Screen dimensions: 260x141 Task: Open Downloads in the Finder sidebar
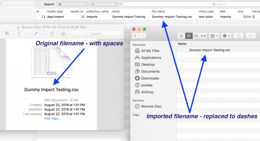pyautogui.click(x=150, y=78)
